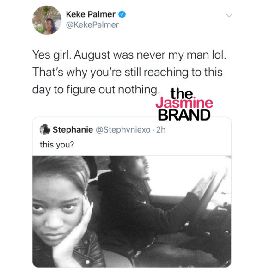Visit the @Stephvniexo handle

point(123,130)
